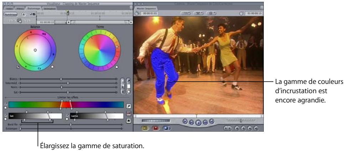Screen dimensions: 344x151
Task: Click the top-left handle above the hue gradient
Action: click(x=62, y=101)
